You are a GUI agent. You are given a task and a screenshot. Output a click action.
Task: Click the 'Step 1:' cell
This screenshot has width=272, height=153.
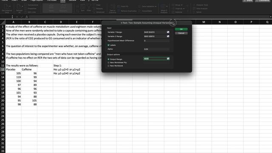click(61, 65)
